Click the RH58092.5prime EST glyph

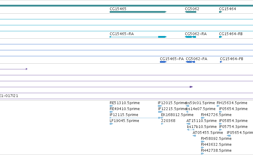pyautogui.click(x=203, y=142)
